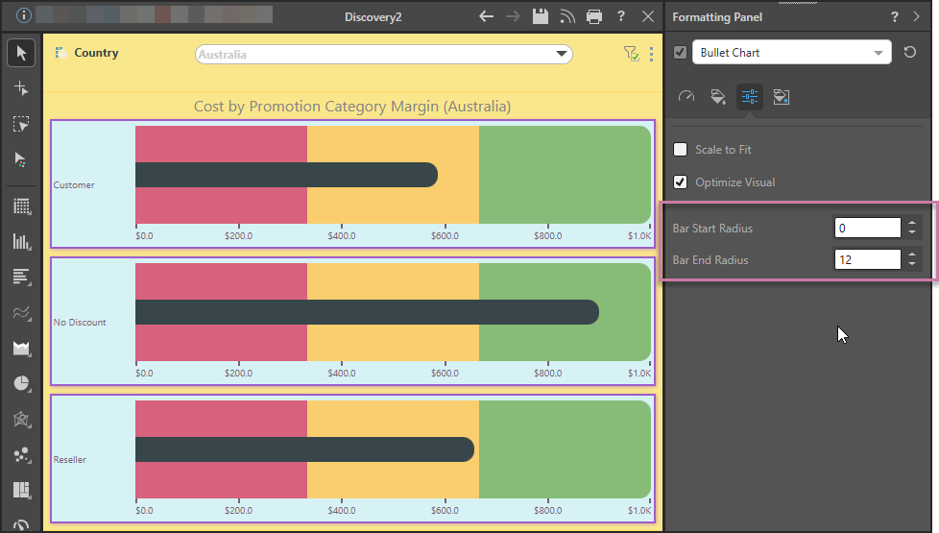939x533 pixels.
Task: Uncheck the Optimize Visual checkbox
Action: coord(681,182)
